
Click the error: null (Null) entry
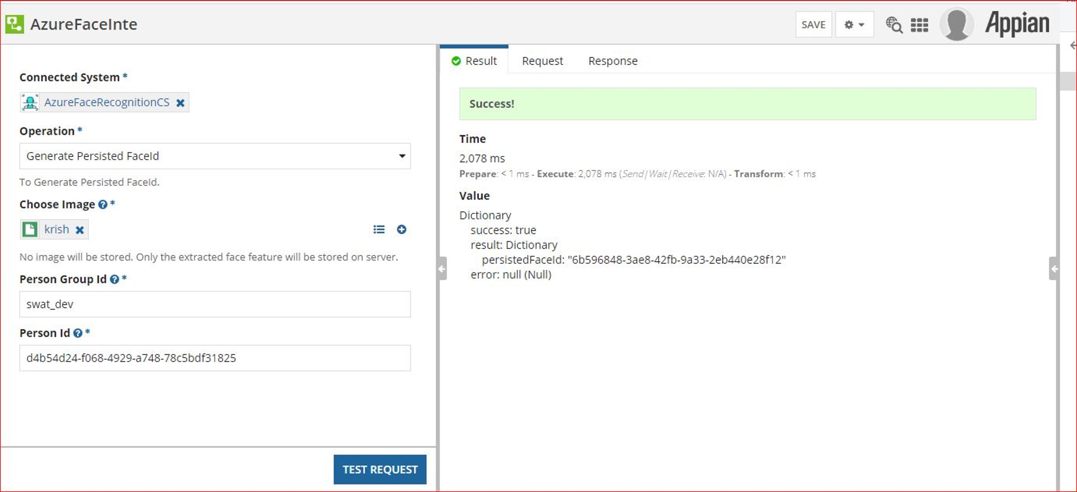tap(511, 275)
